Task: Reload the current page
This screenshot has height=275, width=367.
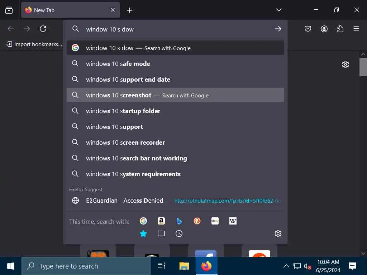Action: tap(43, 29)
